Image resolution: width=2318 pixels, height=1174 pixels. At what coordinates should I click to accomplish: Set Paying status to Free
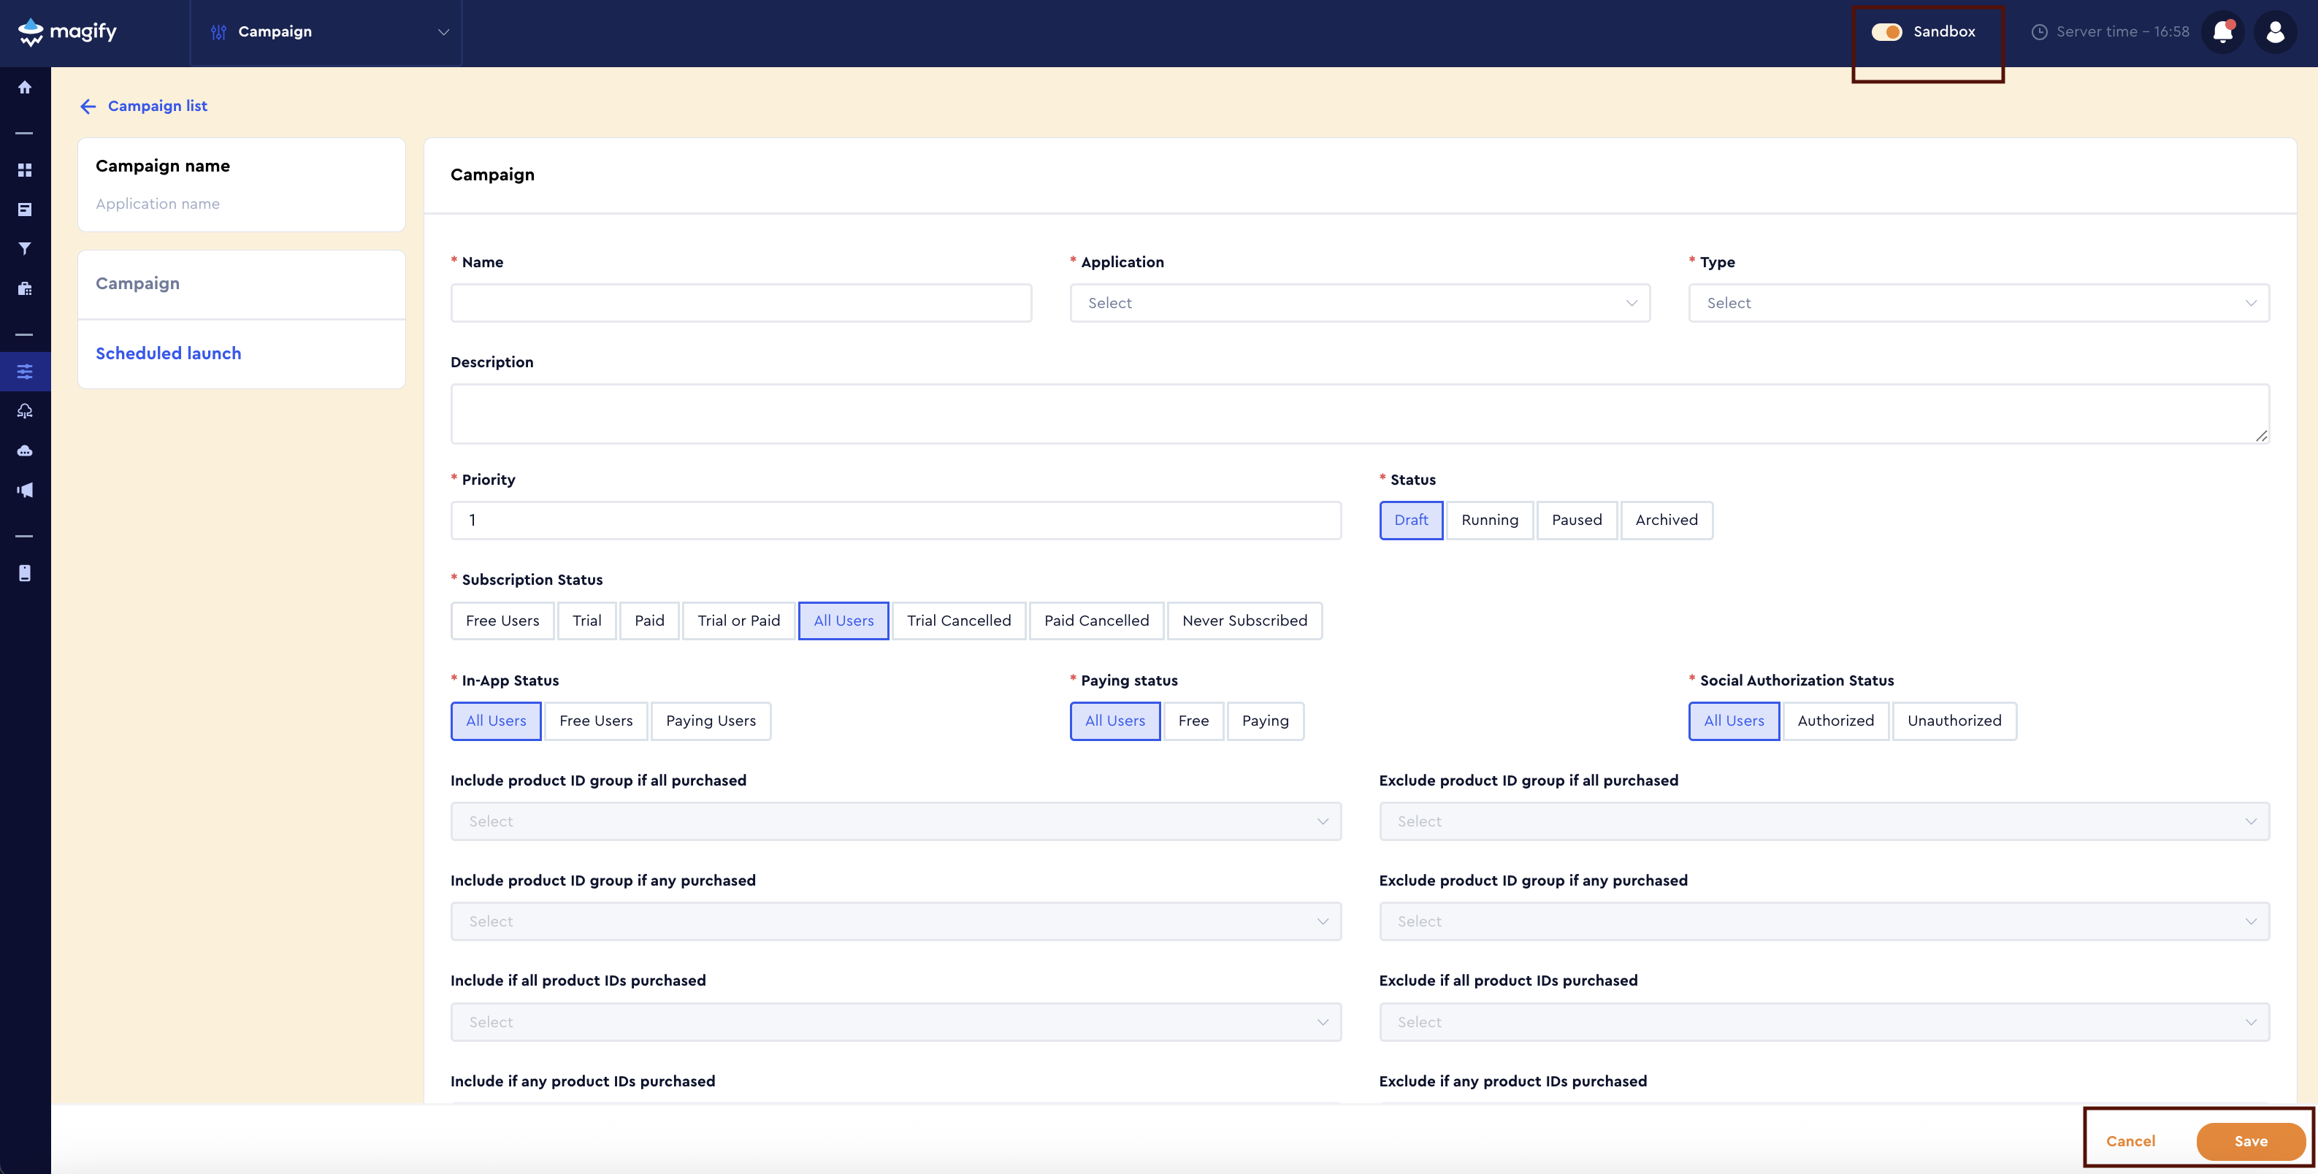click(1194, 721)
